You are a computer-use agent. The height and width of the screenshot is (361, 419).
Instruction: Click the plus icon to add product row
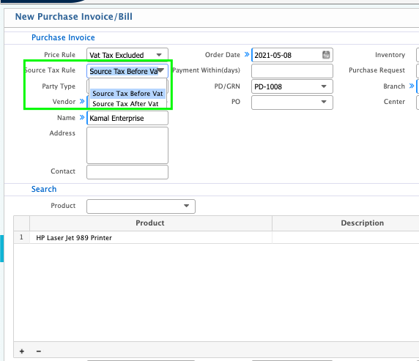pos(22,351)
